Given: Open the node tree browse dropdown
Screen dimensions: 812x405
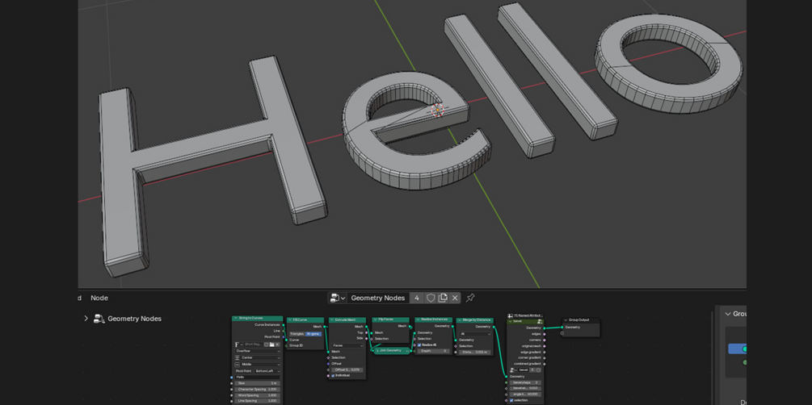Looking at the screenshot, I should [x=337, y=298].
